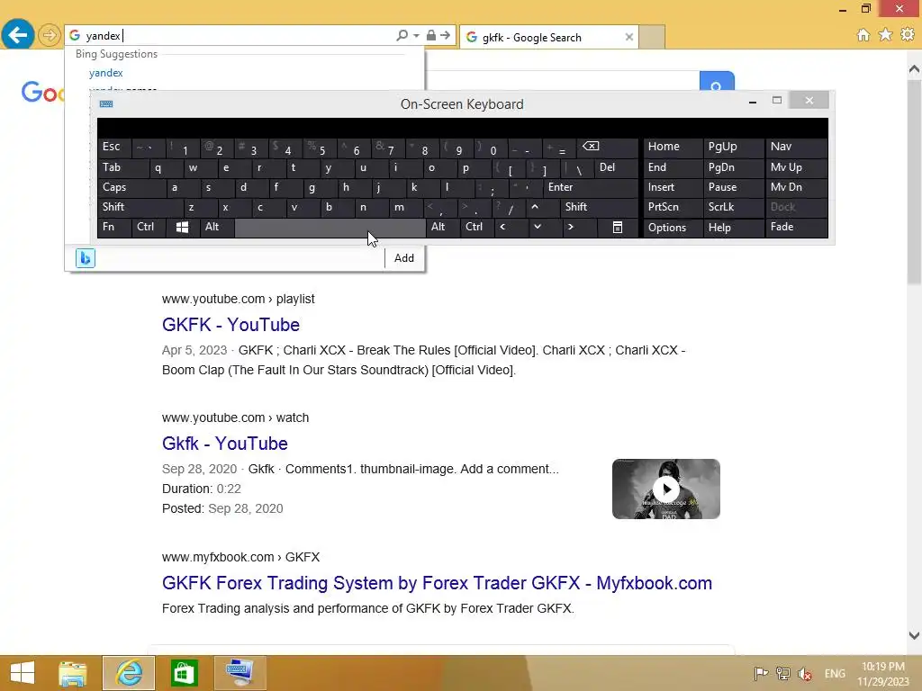Click Add search provider button

click(x=404, y=258)
